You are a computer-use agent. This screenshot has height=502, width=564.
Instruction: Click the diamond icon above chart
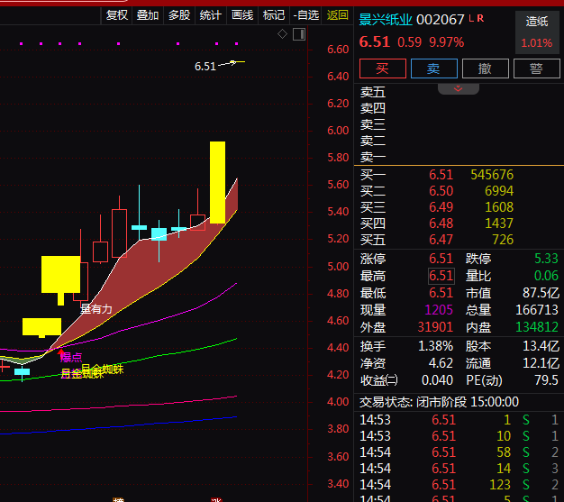click(x=282, y=34)
